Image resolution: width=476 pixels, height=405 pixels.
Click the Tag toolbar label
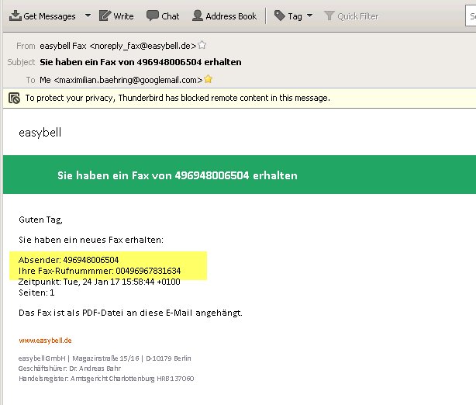(x=295, y=16)
